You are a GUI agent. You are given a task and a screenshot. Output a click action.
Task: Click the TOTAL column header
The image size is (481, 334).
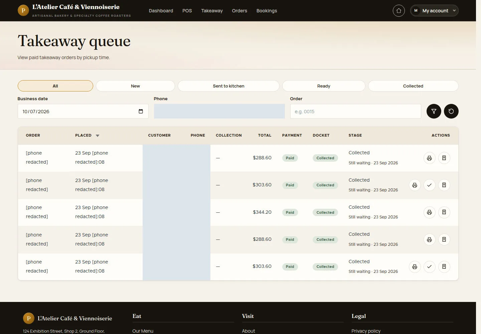click(x=265, y=135)
